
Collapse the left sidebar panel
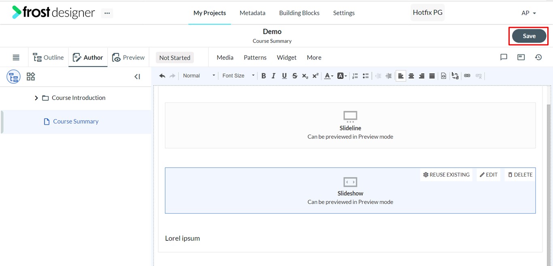[137, 77]
